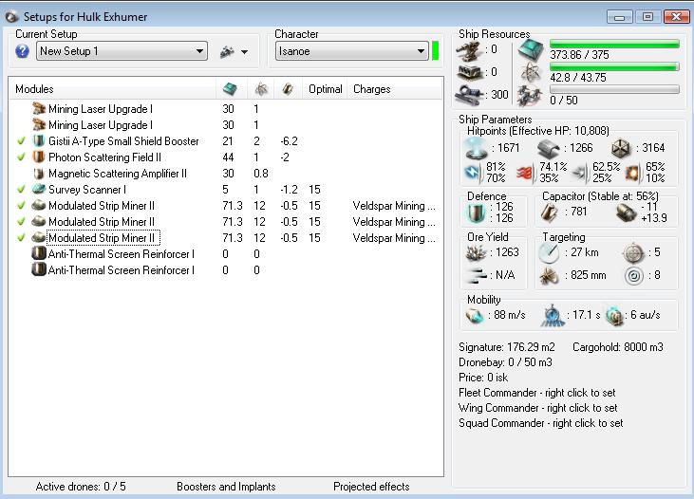The image size is (694, 499).
Task: Click the Signature: 176.29 m2 value
Action: 507,347
